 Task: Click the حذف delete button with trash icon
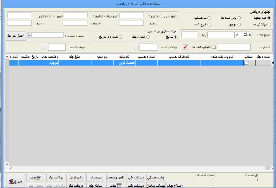tap(116, 185)
